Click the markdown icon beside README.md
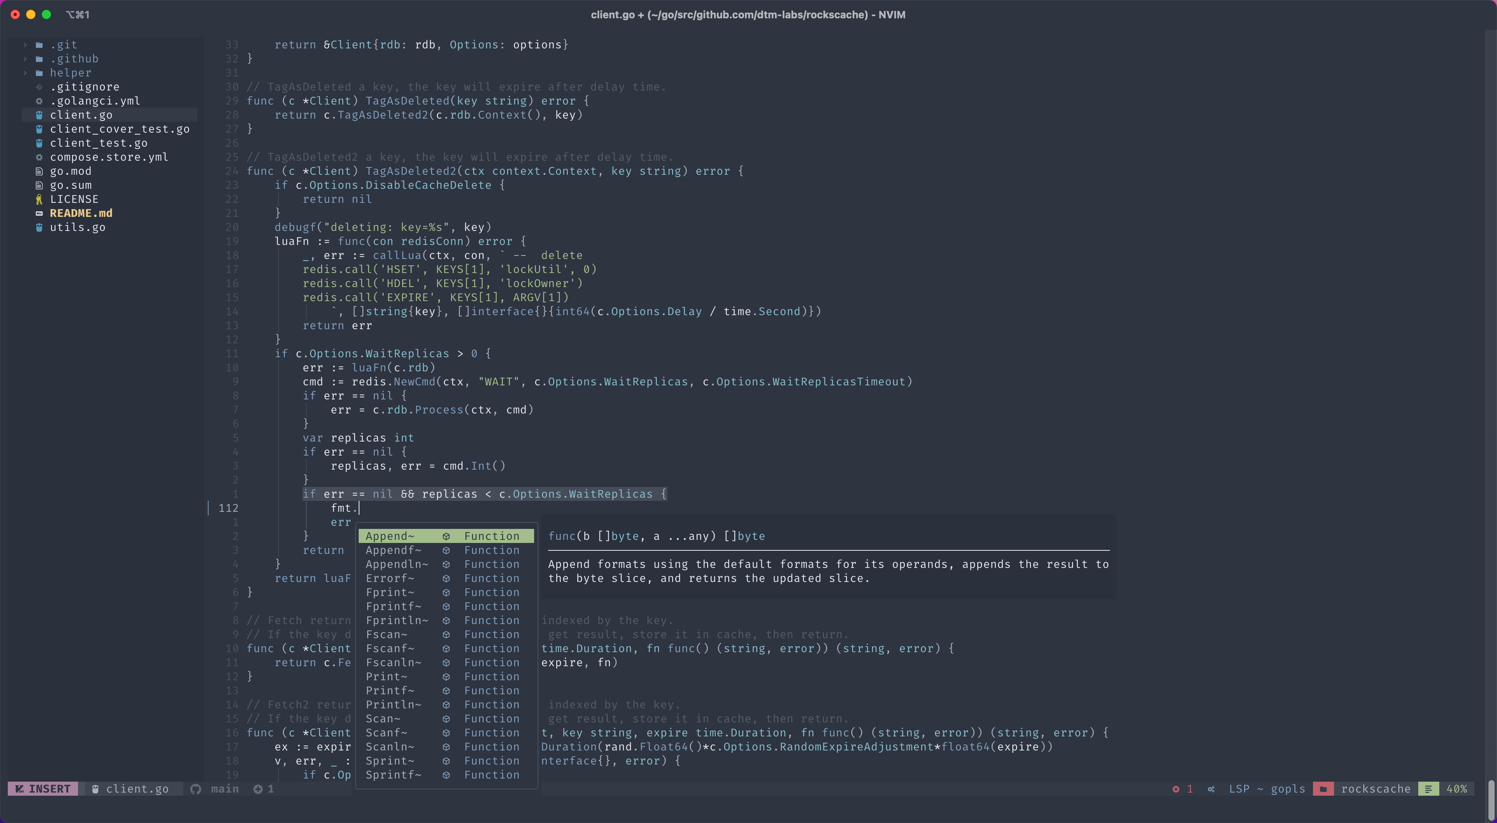 coord(39,213)
